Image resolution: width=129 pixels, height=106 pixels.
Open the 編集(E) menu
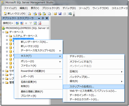click(x=24, y=8)
